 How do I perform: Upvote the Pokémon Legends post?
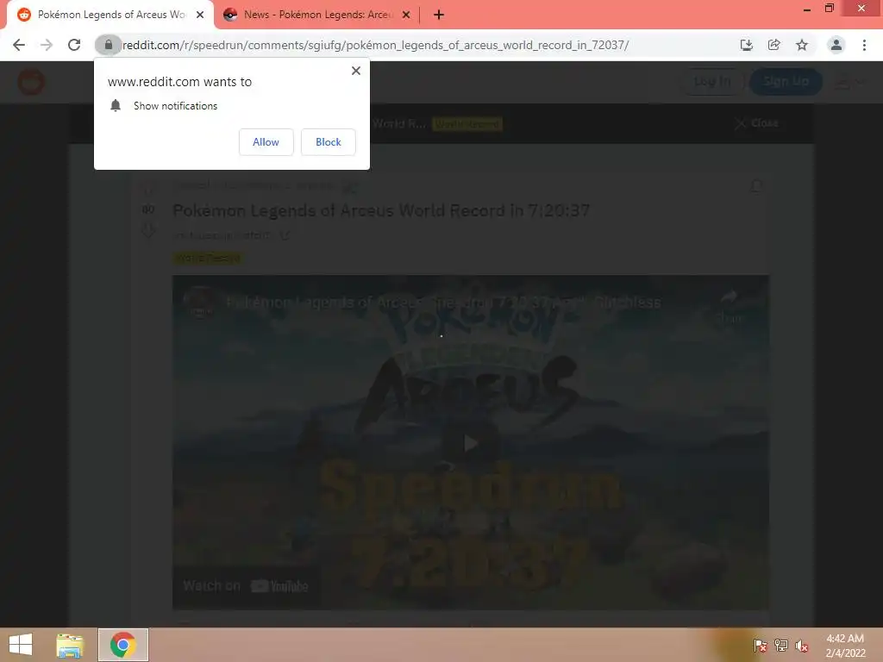point(148,187)
